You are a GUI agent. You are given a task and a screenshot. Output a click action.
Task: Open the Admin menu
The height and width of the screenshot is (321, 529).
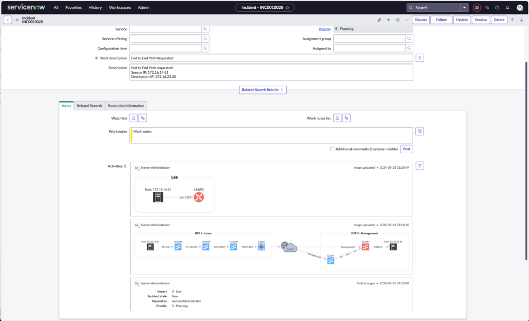click(143, 7)
